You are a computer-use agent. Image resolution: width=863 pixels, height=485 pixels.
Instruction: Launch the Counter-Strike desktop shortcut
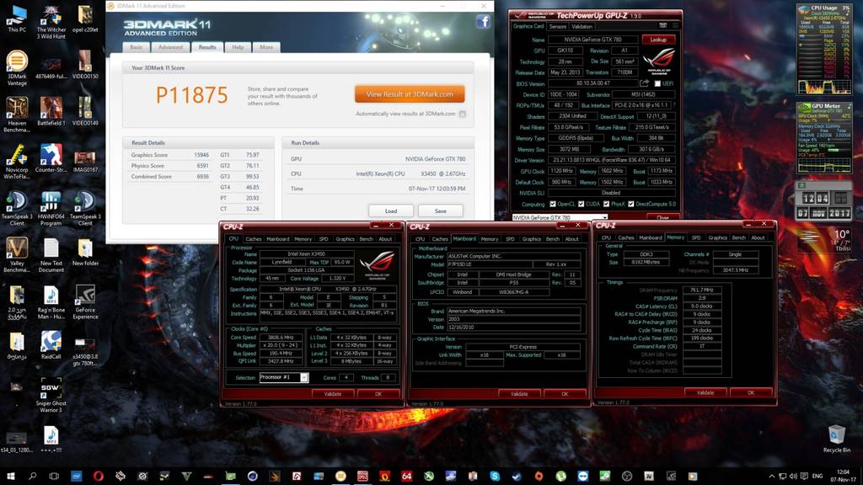[x=51, y=157]
